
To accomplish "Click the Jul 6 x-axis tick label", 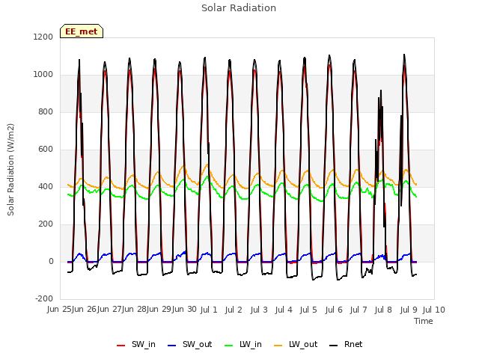I will pyautogui.click(x=334, y=310).
